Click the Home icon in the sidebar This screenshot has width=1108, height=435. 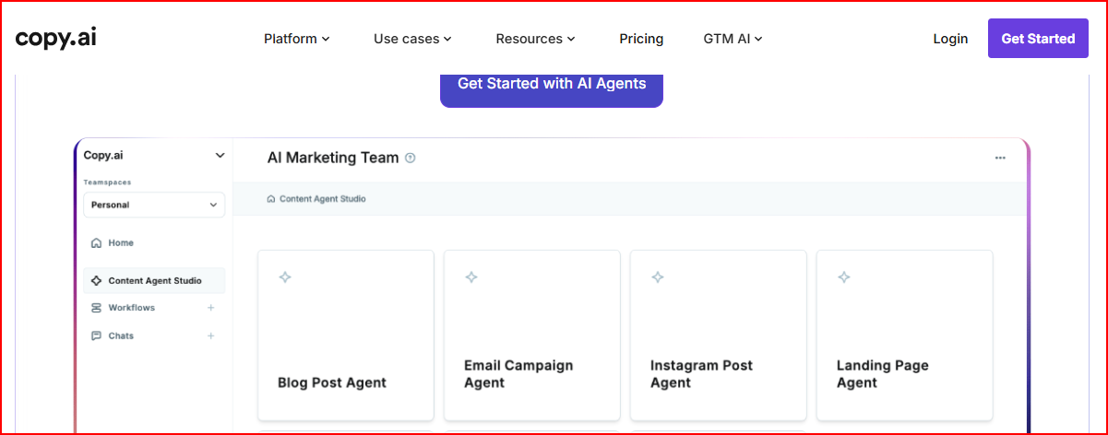(96, 243)
